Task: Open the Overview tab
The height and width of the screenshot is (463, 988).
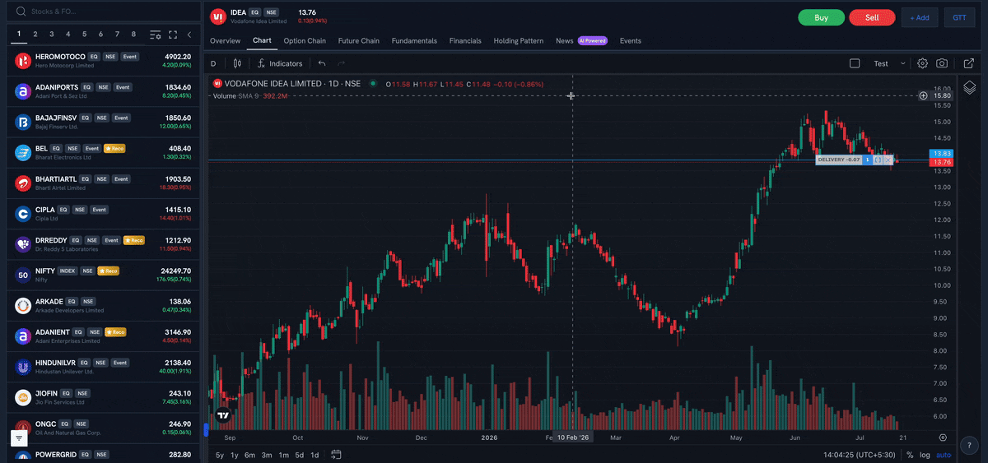Action: pyautogui.click(x=225, y=40)
